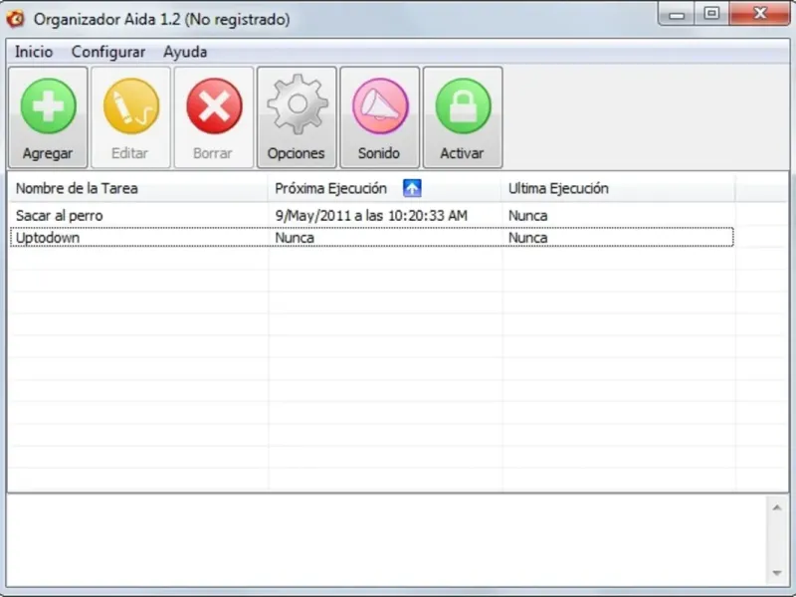Select the Sacar al perro task row

[371, 216]
